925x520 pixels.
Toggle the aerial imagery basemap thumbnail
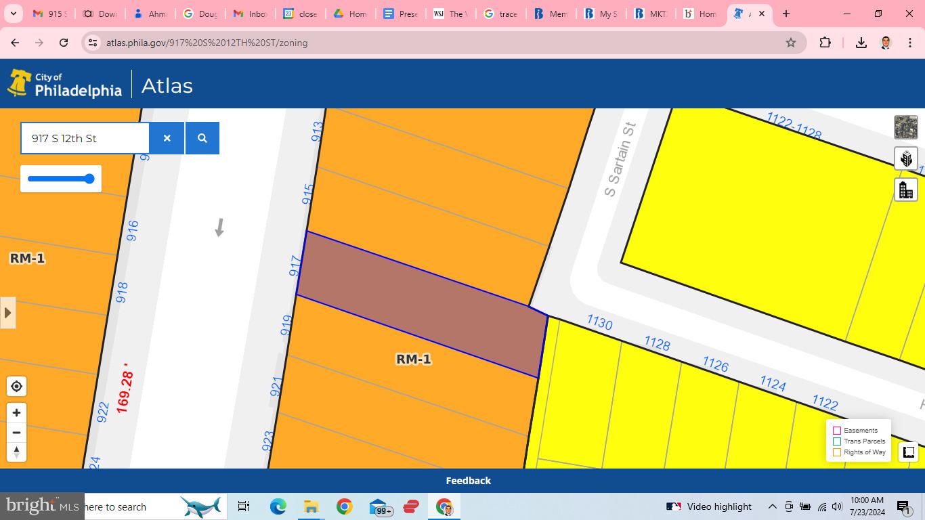(x=905, y=127)
